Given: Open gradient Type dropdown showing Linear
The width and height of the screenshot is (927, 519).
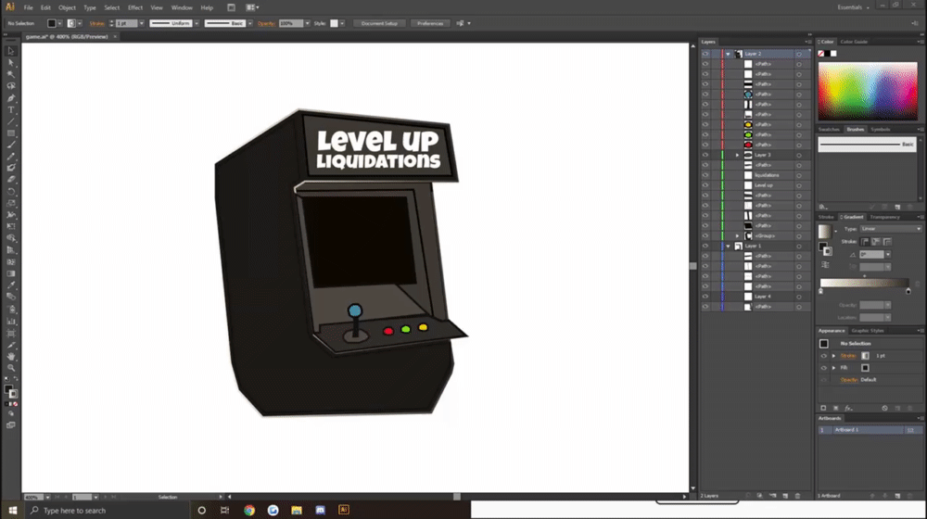Looking at the screenshot, I should (x=891, y=229).
